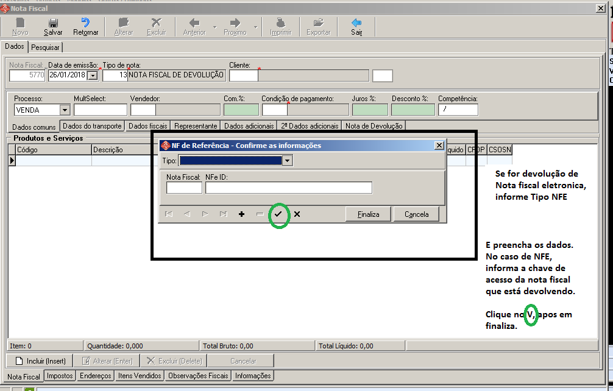The height and width of the screenshot is (391, 613).
Task: Open the Dados do transporte tab
Action: click(92, 126)
